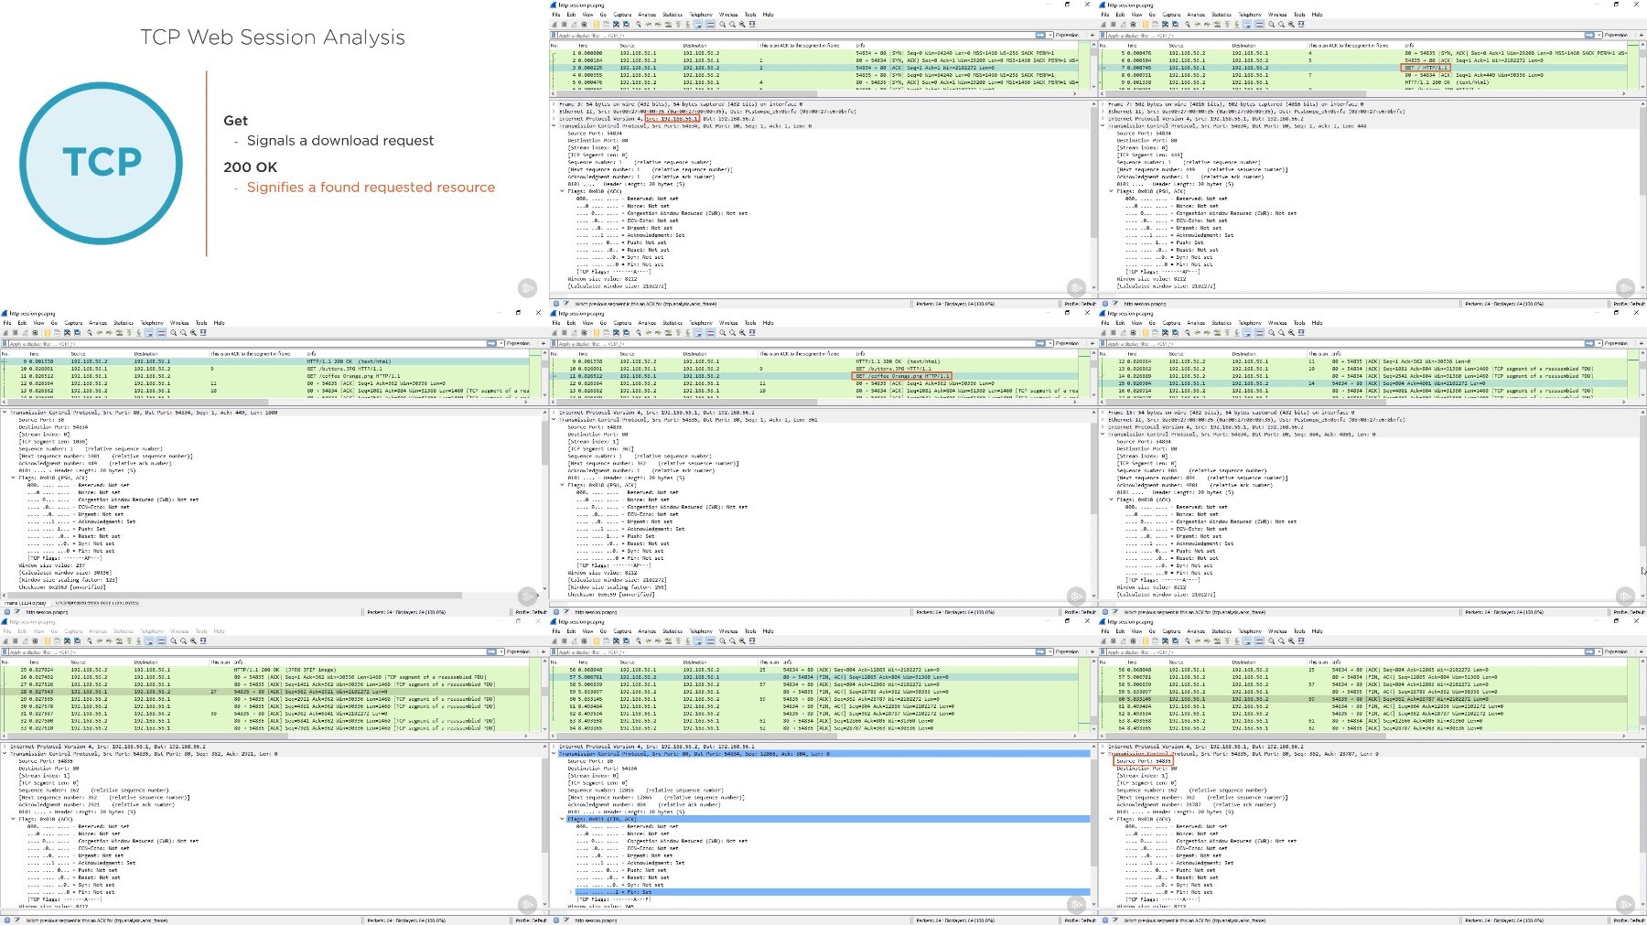Open Capture menu, window with packet 9 selected
Image resolution: width=1647 pixels, height=925 pixels.
73,323
